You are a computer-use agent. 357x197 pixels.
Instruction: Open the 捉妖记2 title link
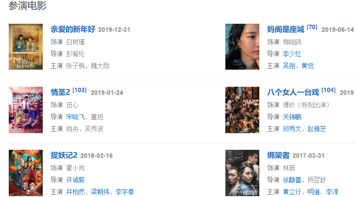[64, 155]
